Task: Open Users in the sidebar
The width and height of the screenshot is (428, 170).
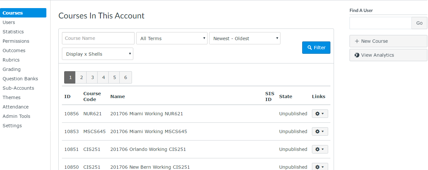Action: pyautogui.click(x=9, y=22)
